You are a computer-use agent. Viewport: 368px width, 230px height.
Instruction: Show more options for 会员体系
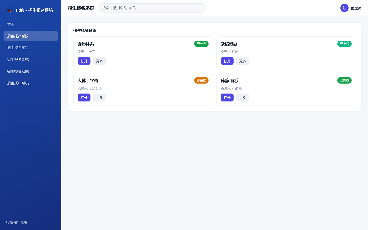99,61
